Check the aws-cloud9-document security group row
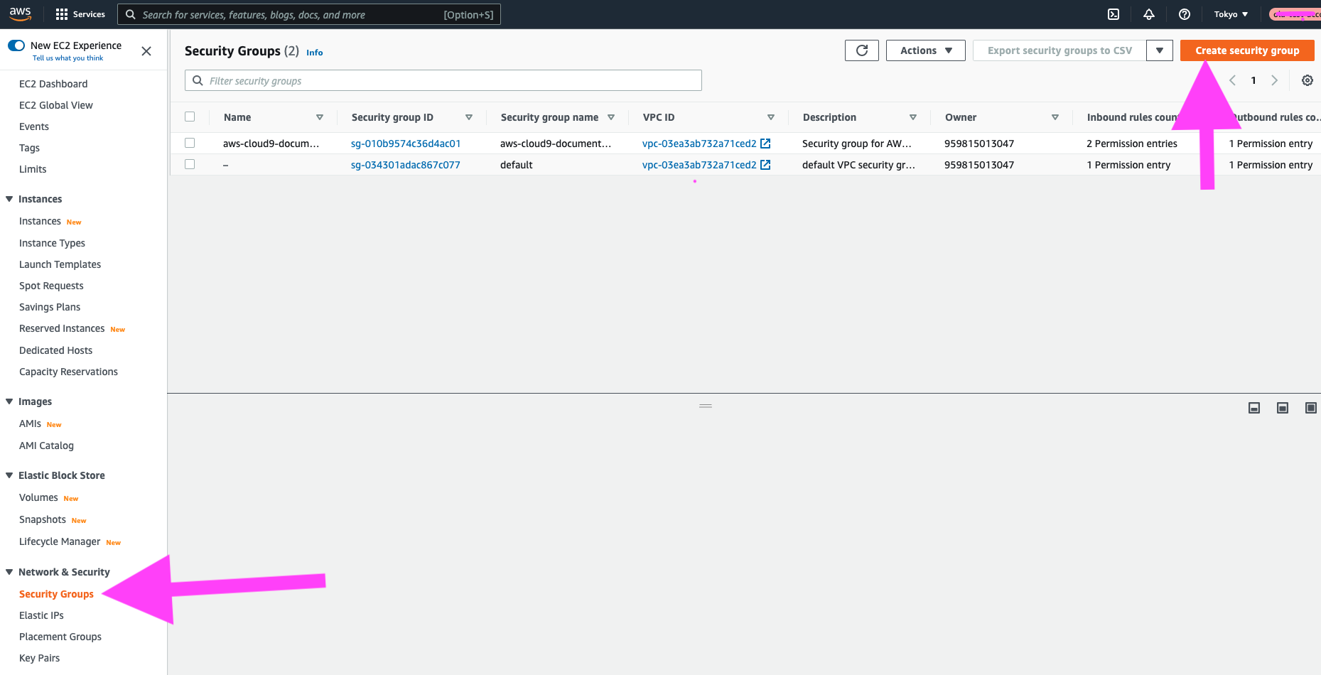This screenshot has height=675, width=1321. 190,143
